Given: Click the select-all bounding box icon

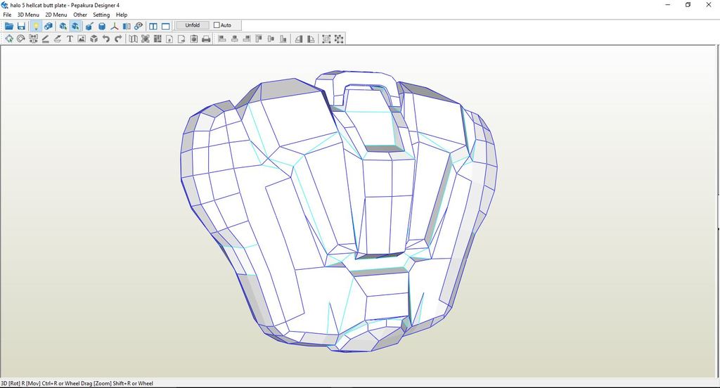Looking at the screenshot, I should 326,39.
